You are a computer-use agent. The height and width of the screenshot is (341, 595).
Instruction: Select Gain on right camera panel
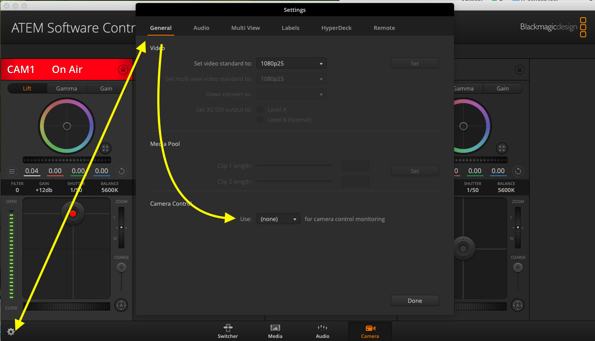tap(503, 88)
